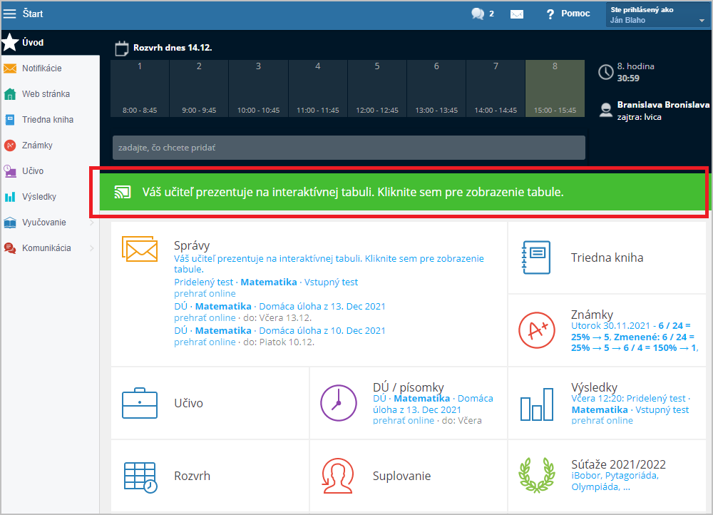Viewport: 713px width, 515px height.
Task: Click the Učivo briefcase tile icon
Action: tap(140, 403)
